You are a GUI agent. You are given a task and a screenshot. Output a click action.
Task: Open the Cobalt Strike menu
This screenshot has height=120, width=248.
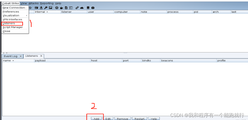(x=11, y=3)
